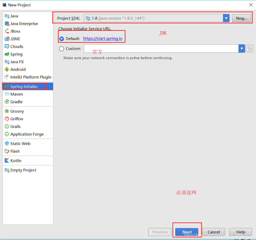This screenshot has height=240, width=256.
Task: Click into the Custom URL input field
Action: pos(161,49)
